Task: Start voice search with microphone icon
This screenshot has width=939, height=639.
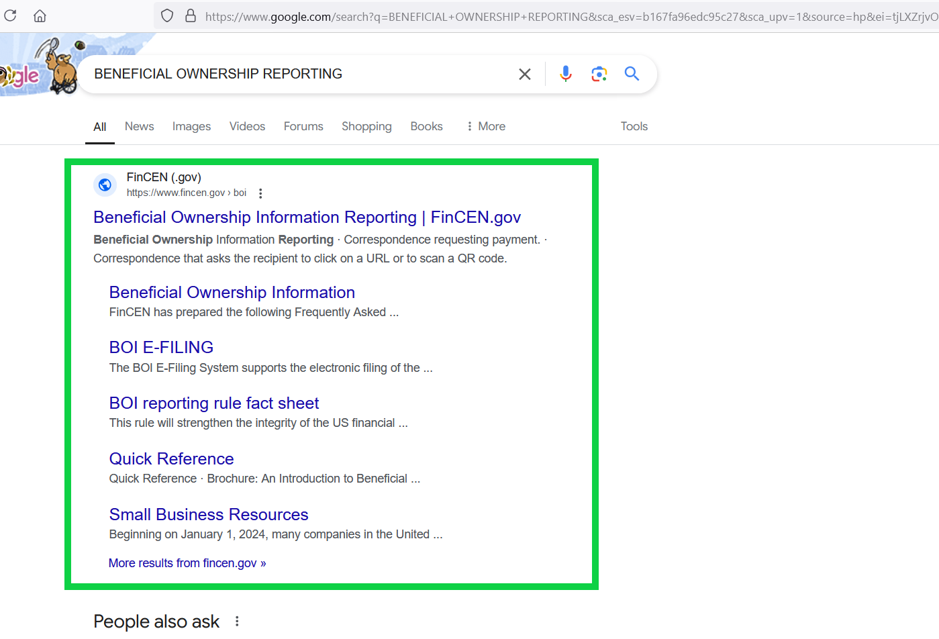Action: click(566, 74)
